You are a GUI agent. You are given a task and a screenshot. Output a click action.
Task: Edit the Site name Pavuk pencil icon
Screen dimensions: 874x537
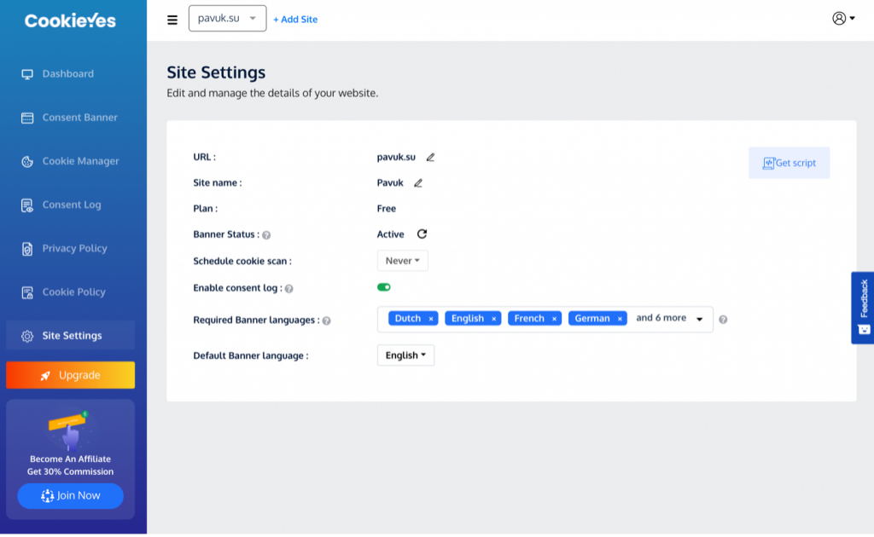click(418, 183)
